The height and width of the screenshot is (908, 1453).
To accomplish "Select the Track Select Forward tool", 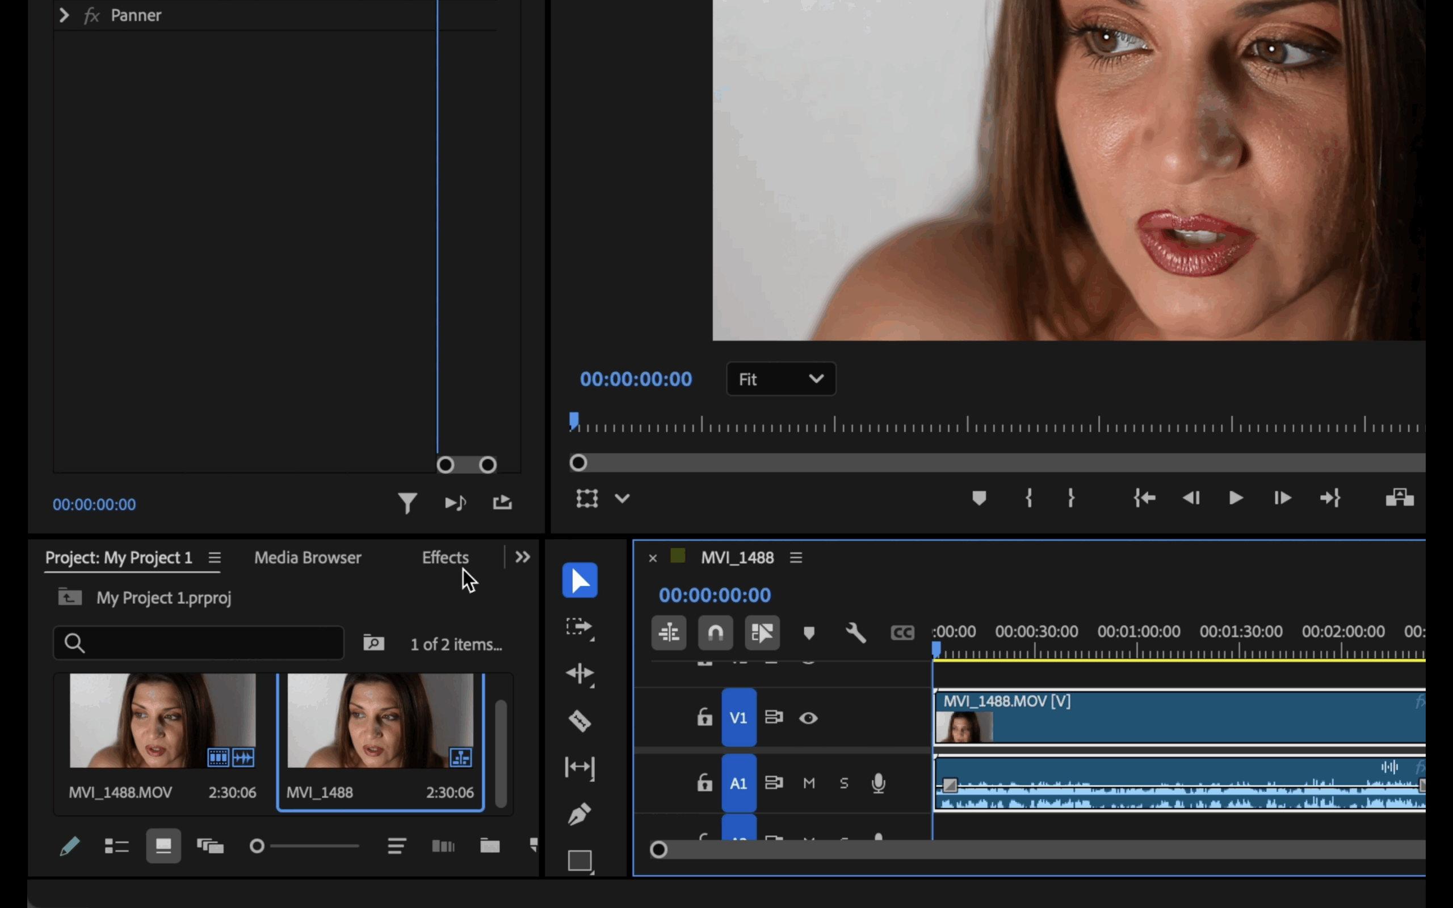I will 579,627.
